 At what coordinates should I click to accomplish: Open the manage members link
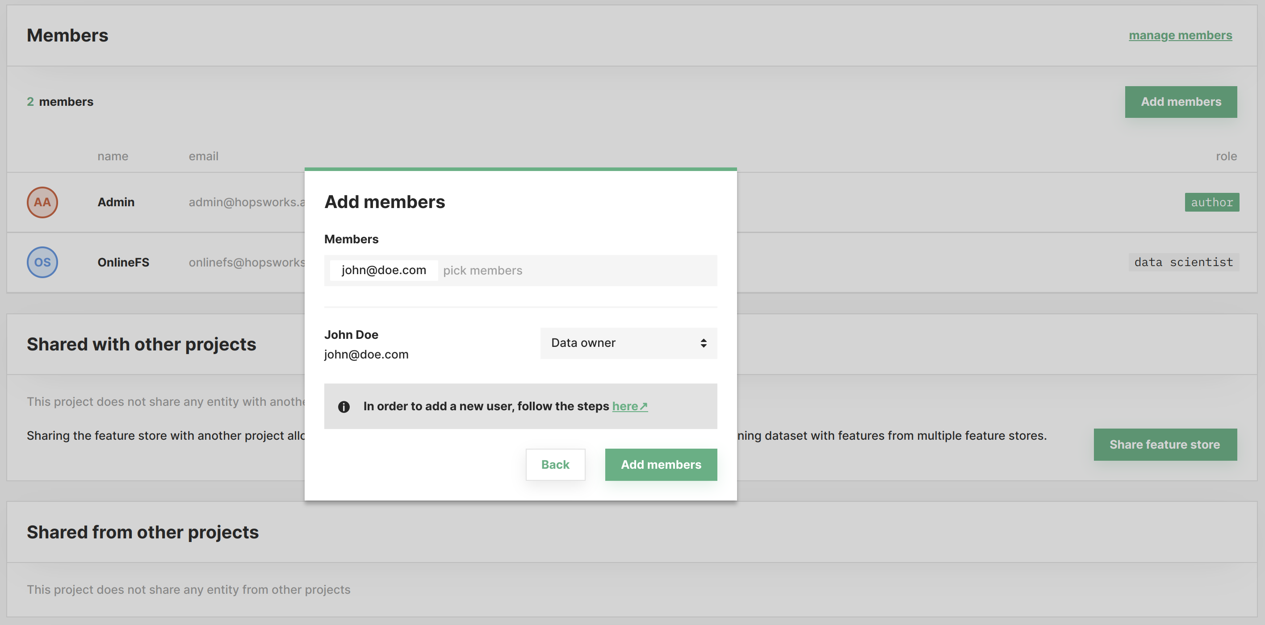(1180, 35)
